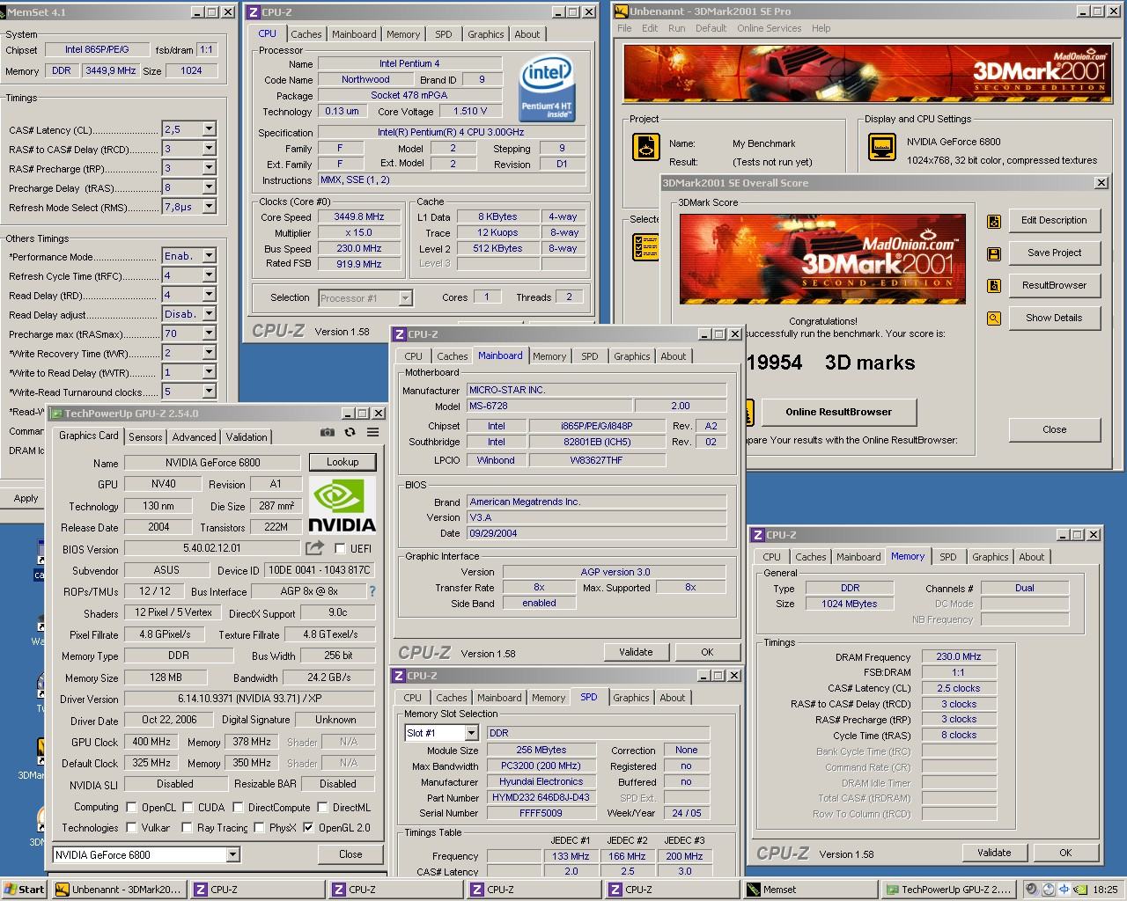Toggle the Vulkan checkbox
This screenshot has height=901, width=1127.
tap(131, 828)
